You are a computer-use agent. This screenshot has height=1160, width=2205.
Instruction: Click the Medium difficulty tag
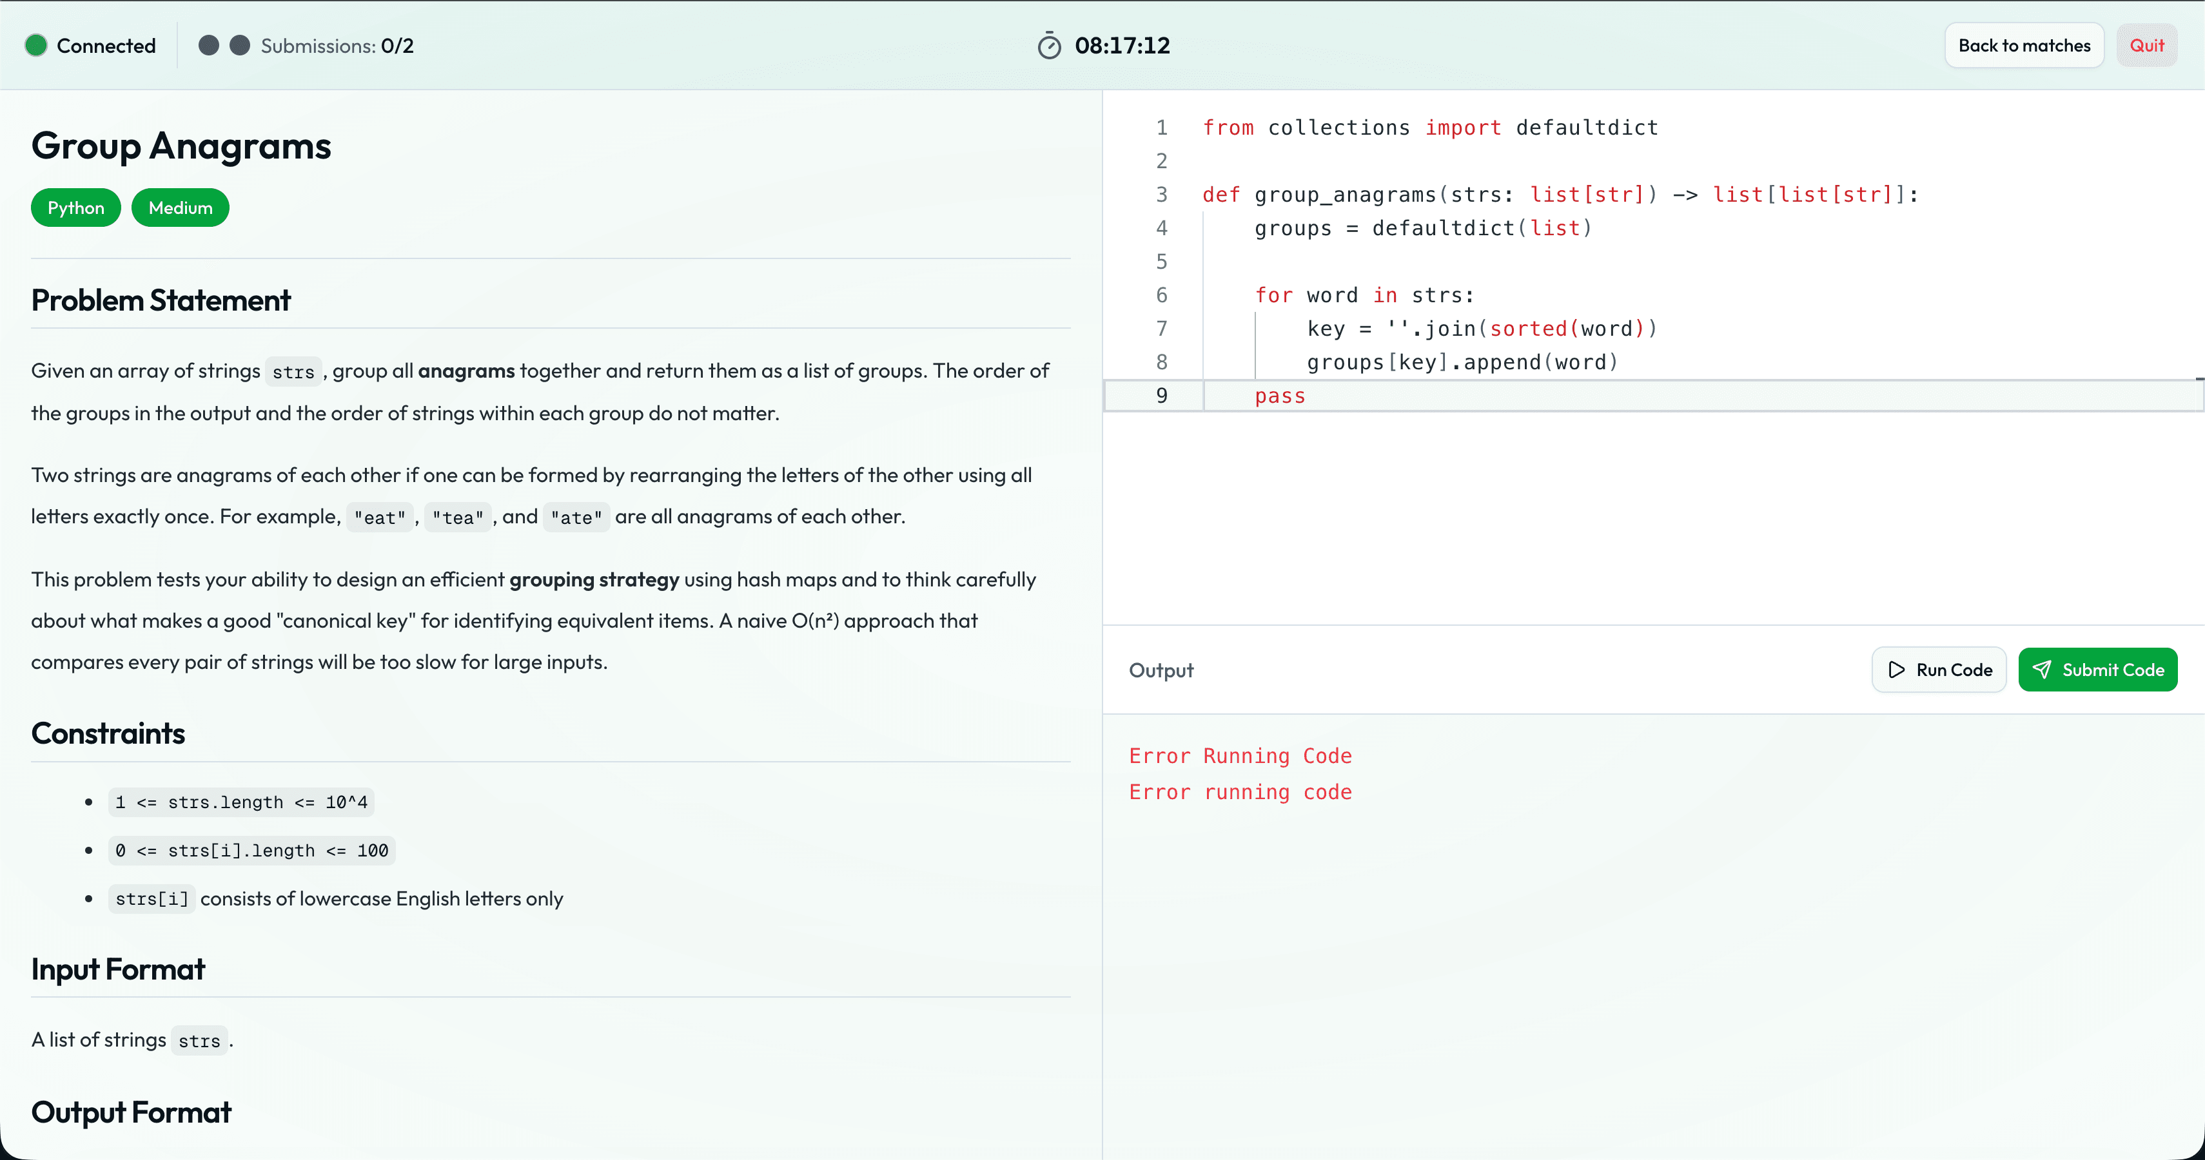[x=181, y=208]
